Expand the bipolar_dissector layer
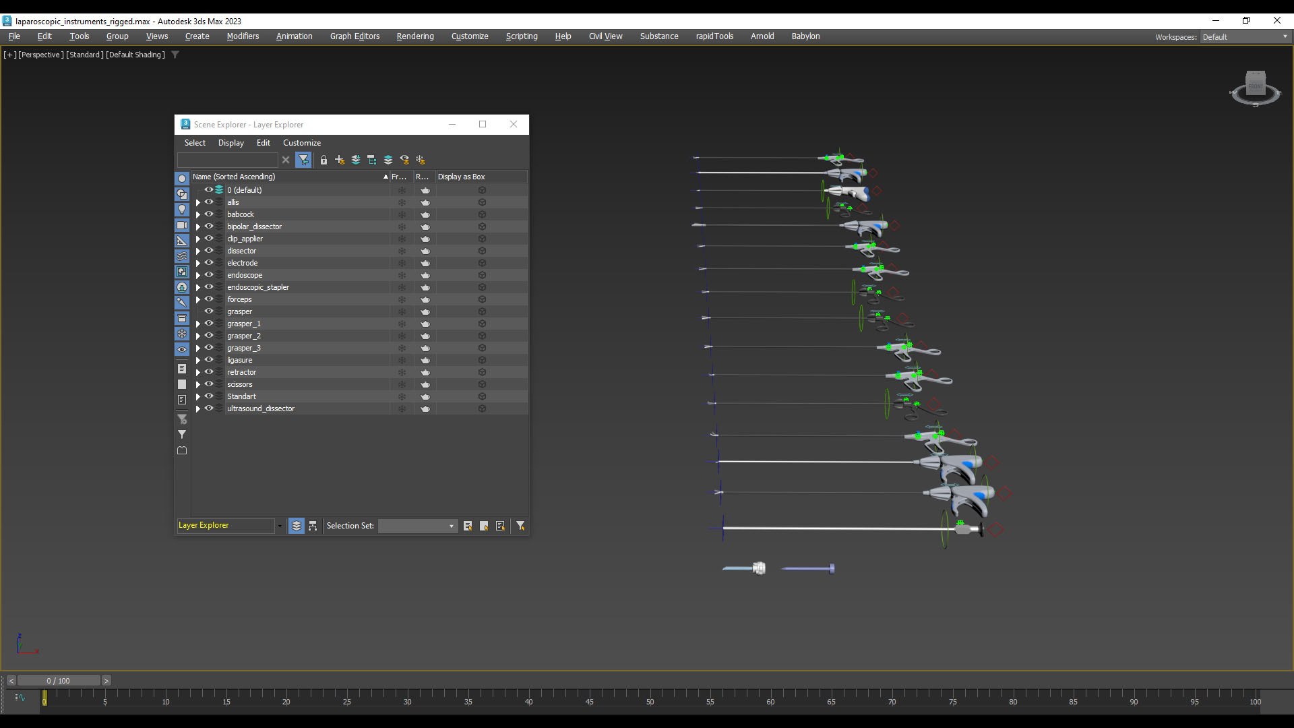Viewport: 1294px width, 728px height. point(197,227)
